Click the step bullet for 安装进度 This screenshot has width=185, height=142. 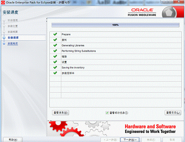click(4, 38)
